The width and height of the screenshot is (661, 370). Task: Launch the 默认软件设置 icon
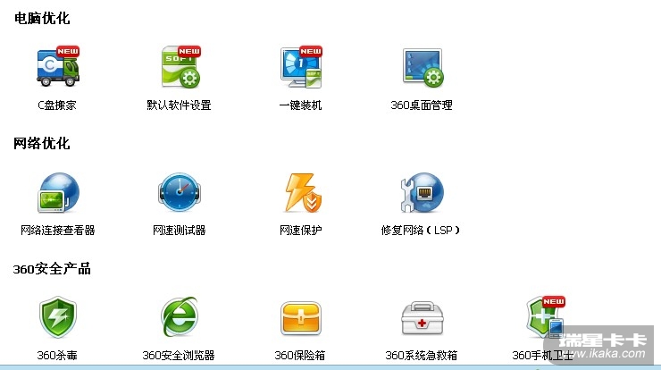[180, 66]
